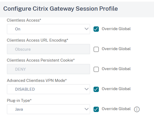Click the chevron arrow beside Java value
This screenshot has width=154, height=116.
point(86,109)
